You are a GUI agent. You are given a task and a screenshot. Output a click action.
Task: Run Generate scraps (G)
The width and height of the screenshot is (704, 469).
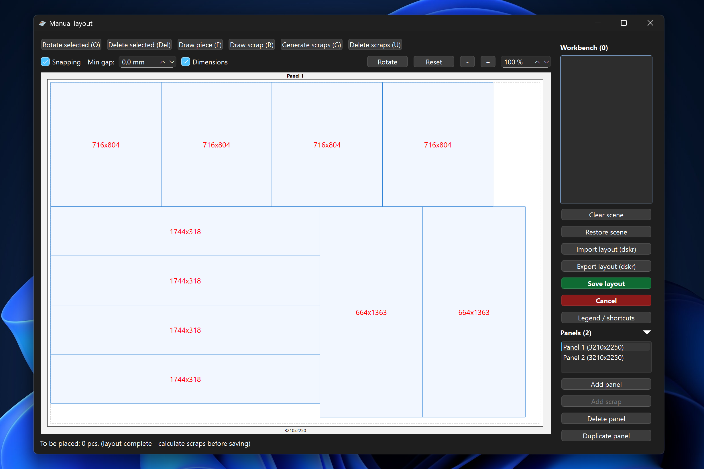tap(311, 45)
